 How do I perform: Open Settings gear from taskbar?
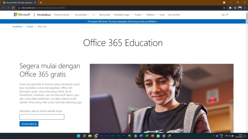164,136
